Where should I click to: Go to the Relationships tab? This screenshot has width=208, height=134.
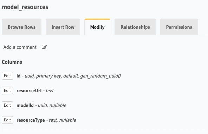[135, 27]
